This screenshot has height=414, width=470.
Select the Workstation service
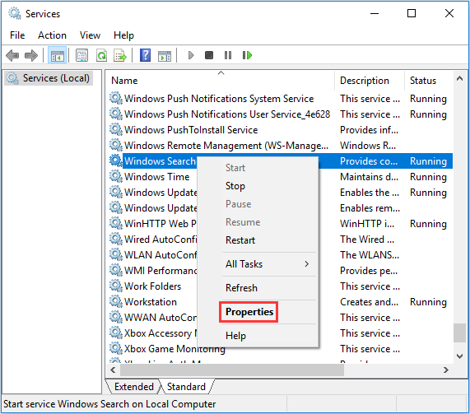pos(151,301)
